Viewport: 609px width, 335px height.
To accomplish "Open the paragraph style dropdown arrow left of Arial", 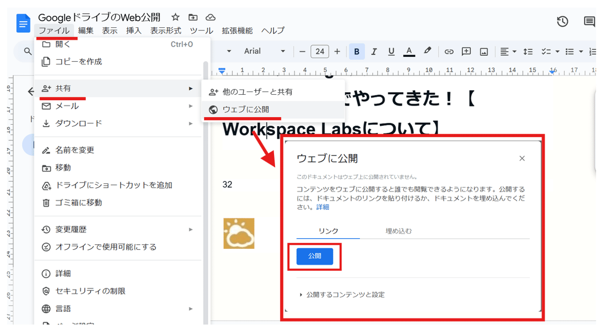I will click(x=229, y=51).
